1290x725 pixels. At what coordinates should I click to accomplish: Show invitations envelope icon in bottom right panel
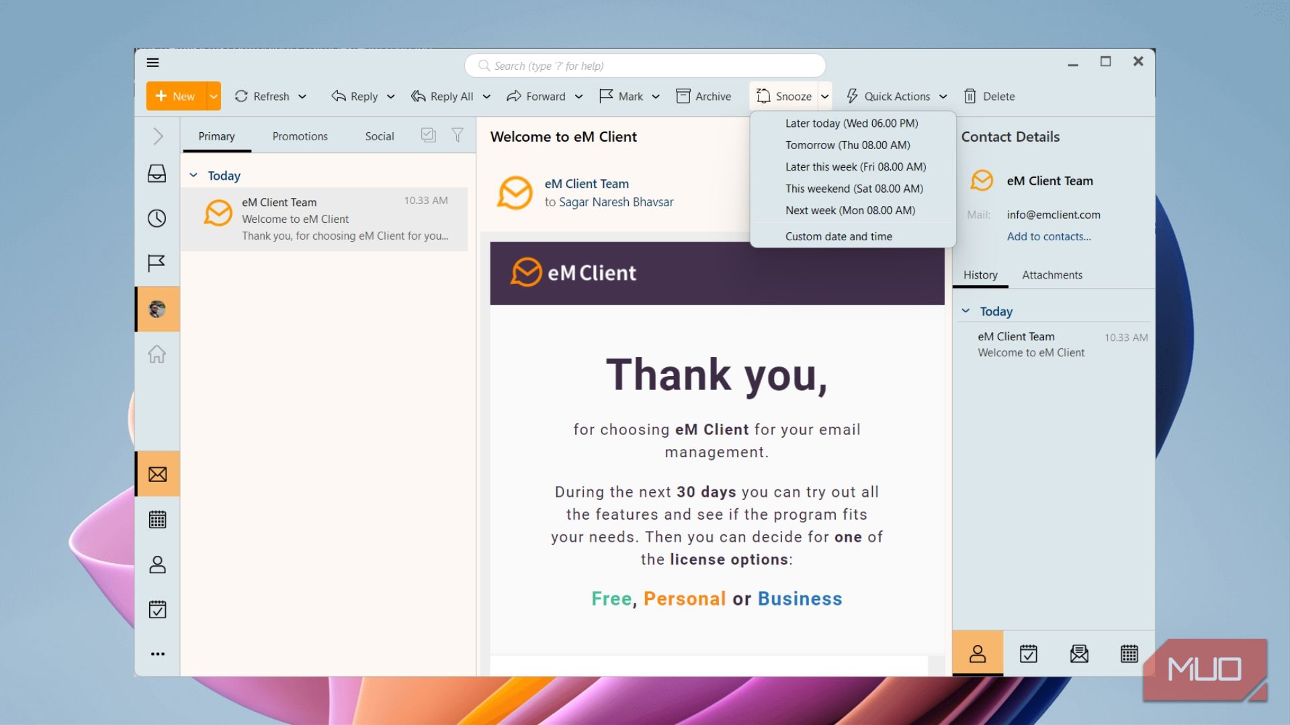tap(1079, 654)
